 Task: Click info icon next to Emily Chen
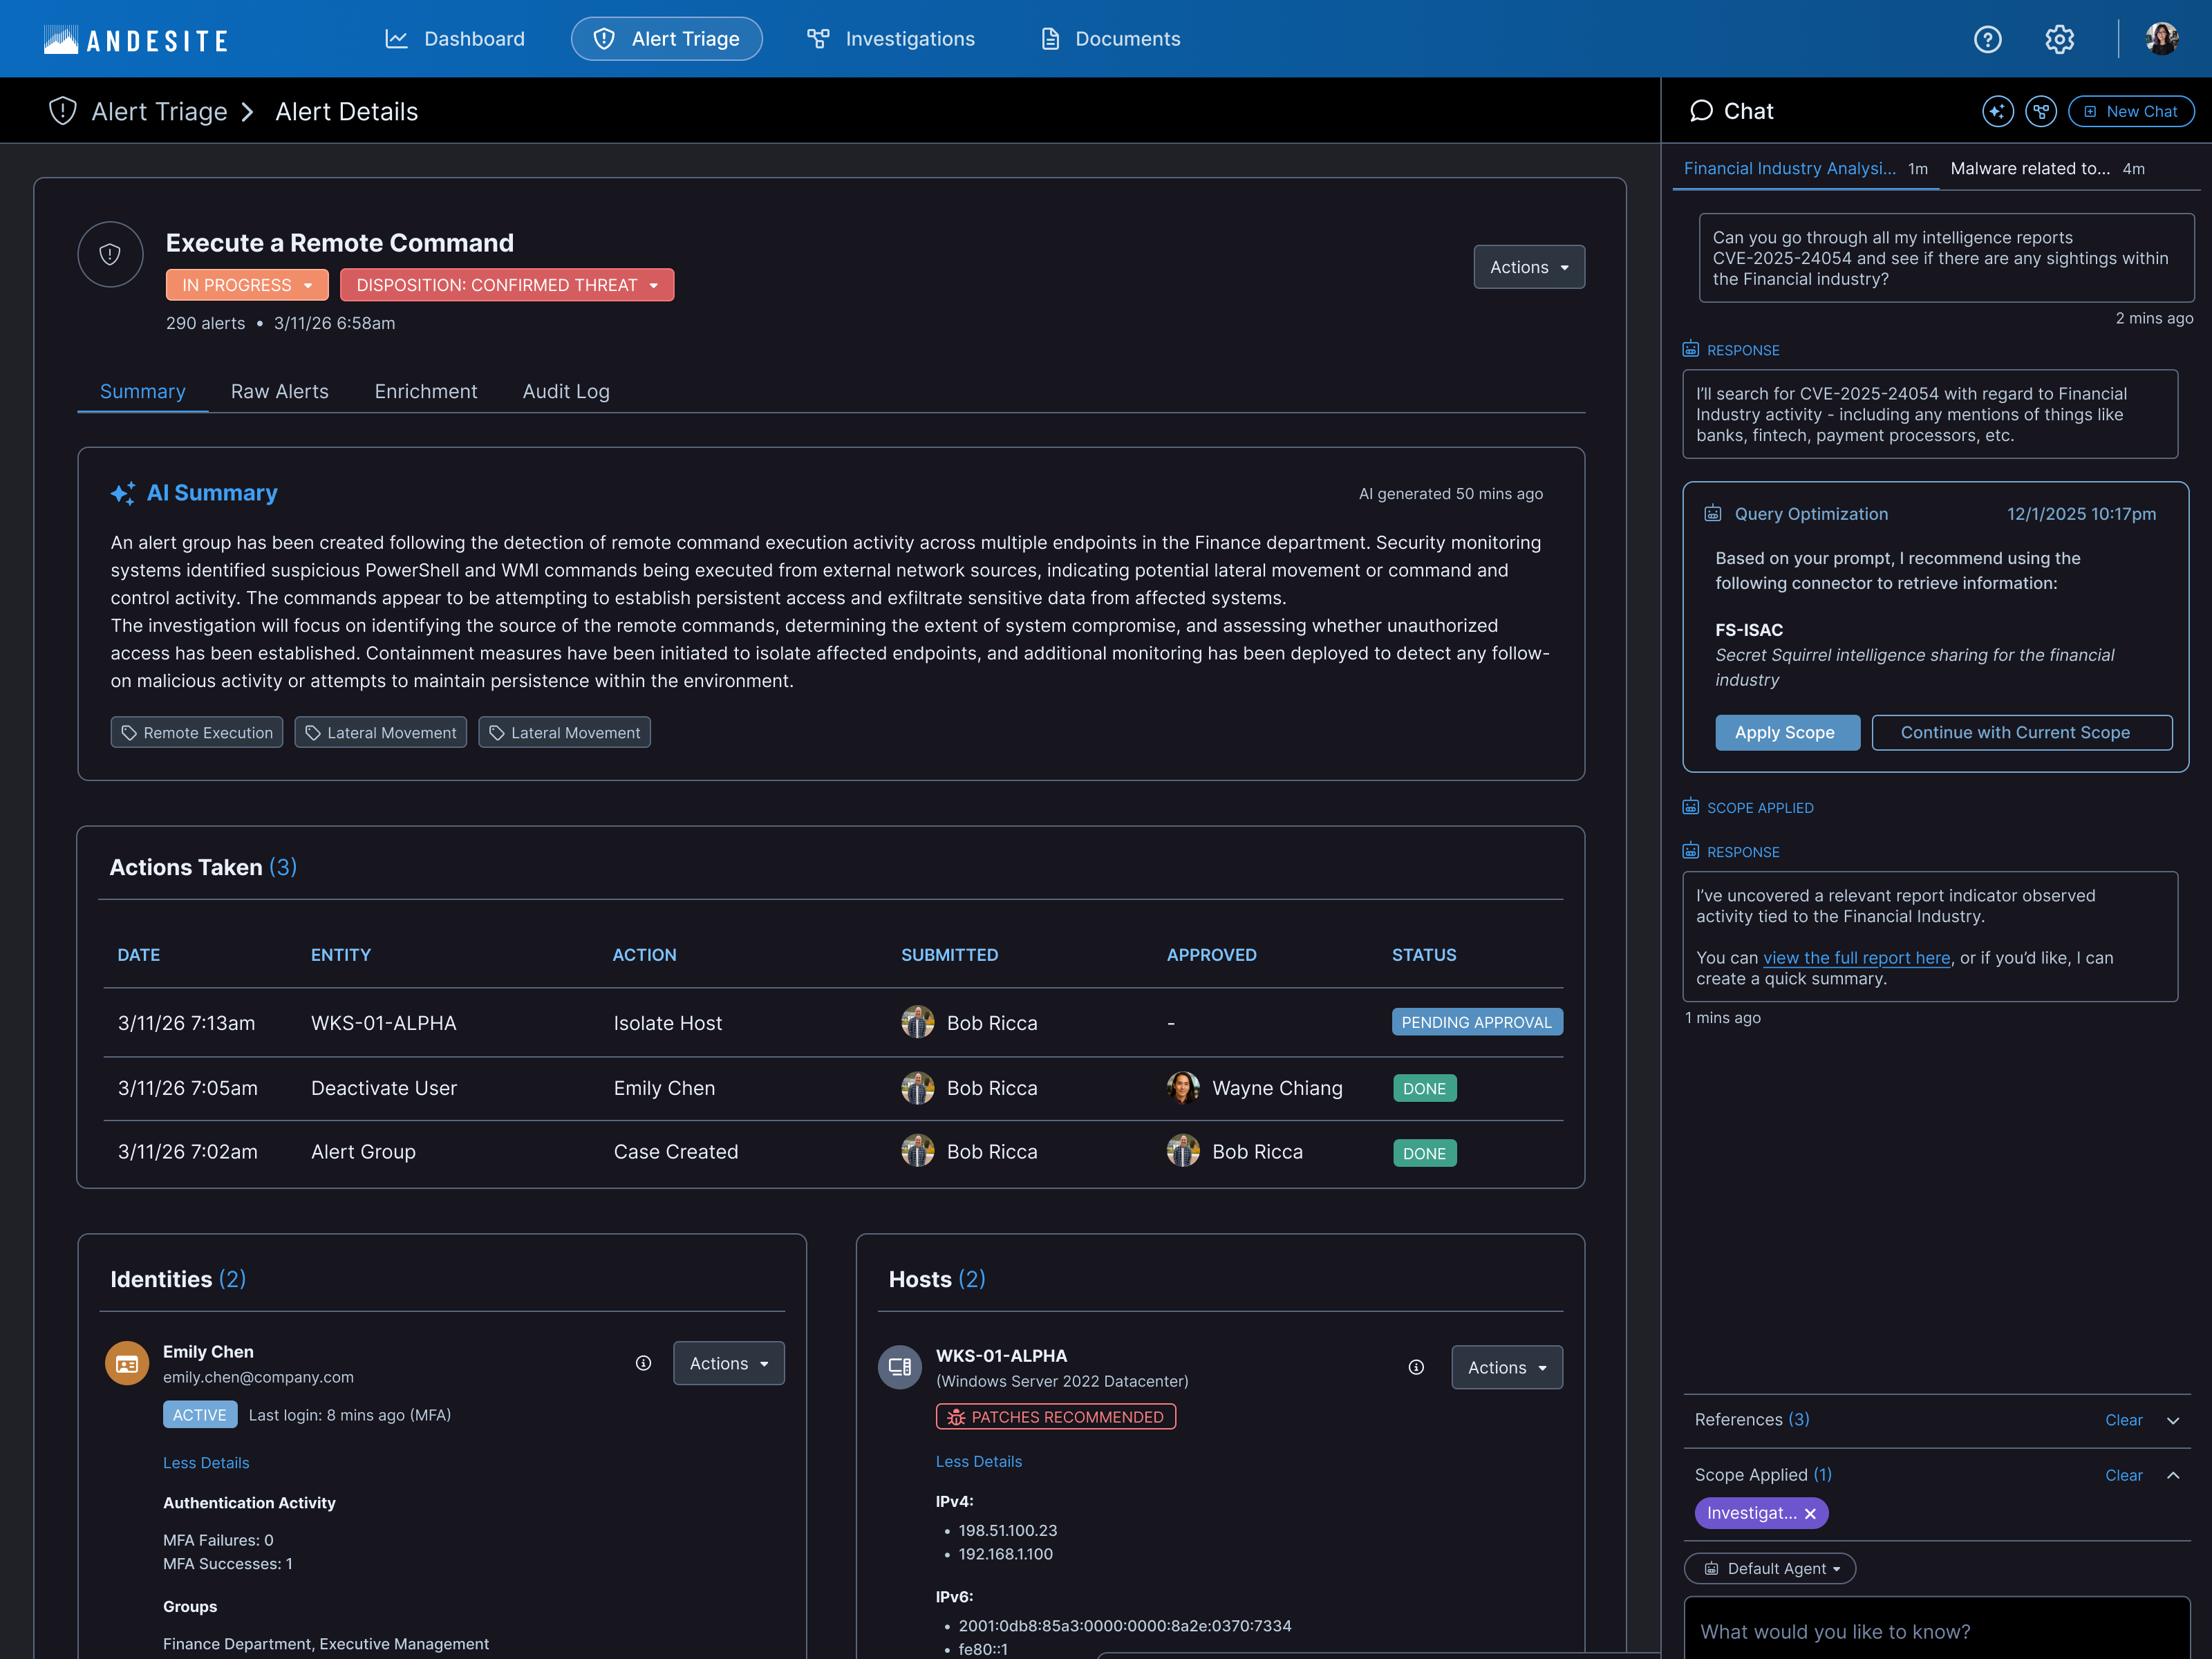point(643,1363)
